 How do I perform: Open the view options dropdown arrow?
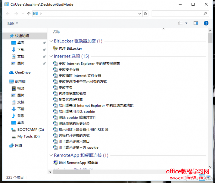tap(186, 23)
